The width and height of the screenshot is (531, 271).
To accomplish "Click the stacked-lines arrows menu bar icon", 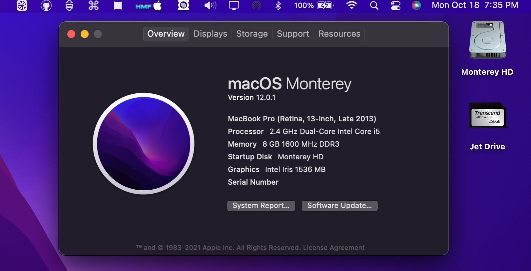I will tap(69, 5).
